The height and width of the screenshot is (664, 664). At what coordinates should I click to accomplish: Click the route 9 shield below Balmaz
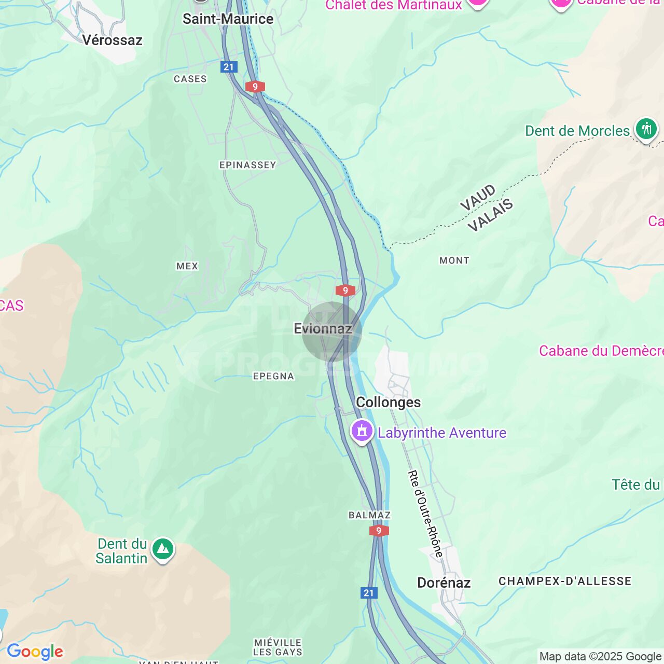point(379,531)
